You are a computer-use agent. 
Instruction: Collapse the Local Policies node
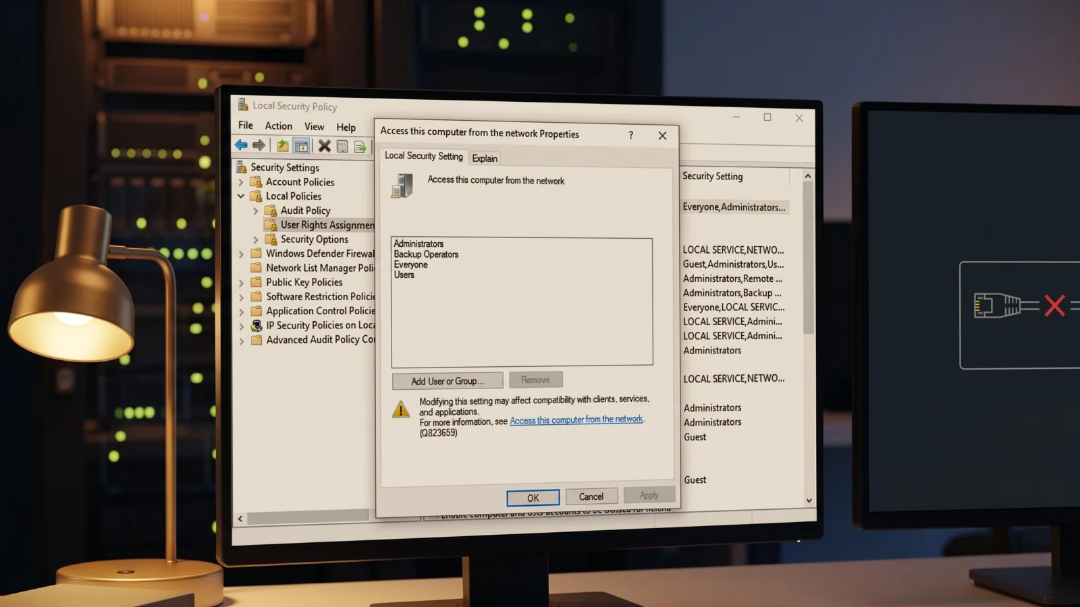[241, 196]
